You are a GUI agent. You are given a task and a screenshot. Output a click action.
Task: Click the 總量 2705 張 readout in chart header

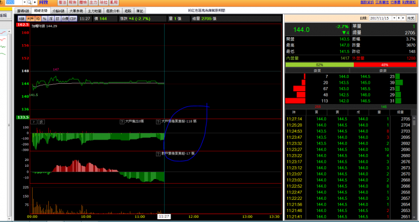pyautogui.click(x=204, y=19)
